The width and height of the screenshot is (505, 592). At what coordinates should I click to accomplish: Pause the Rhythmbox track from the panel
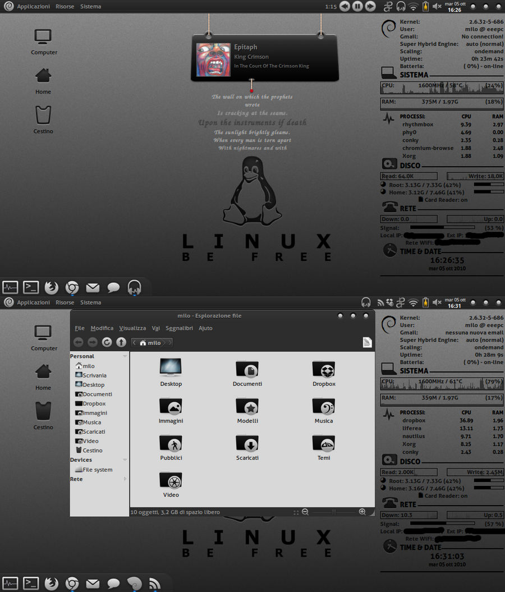357,6
